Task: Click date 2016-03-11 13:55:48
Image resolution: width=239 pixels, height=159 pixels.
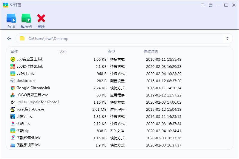Action: [164, 59]
